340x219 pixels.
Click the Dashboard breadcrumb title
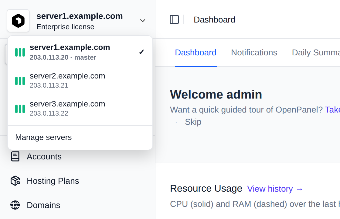tap(214, 19)
